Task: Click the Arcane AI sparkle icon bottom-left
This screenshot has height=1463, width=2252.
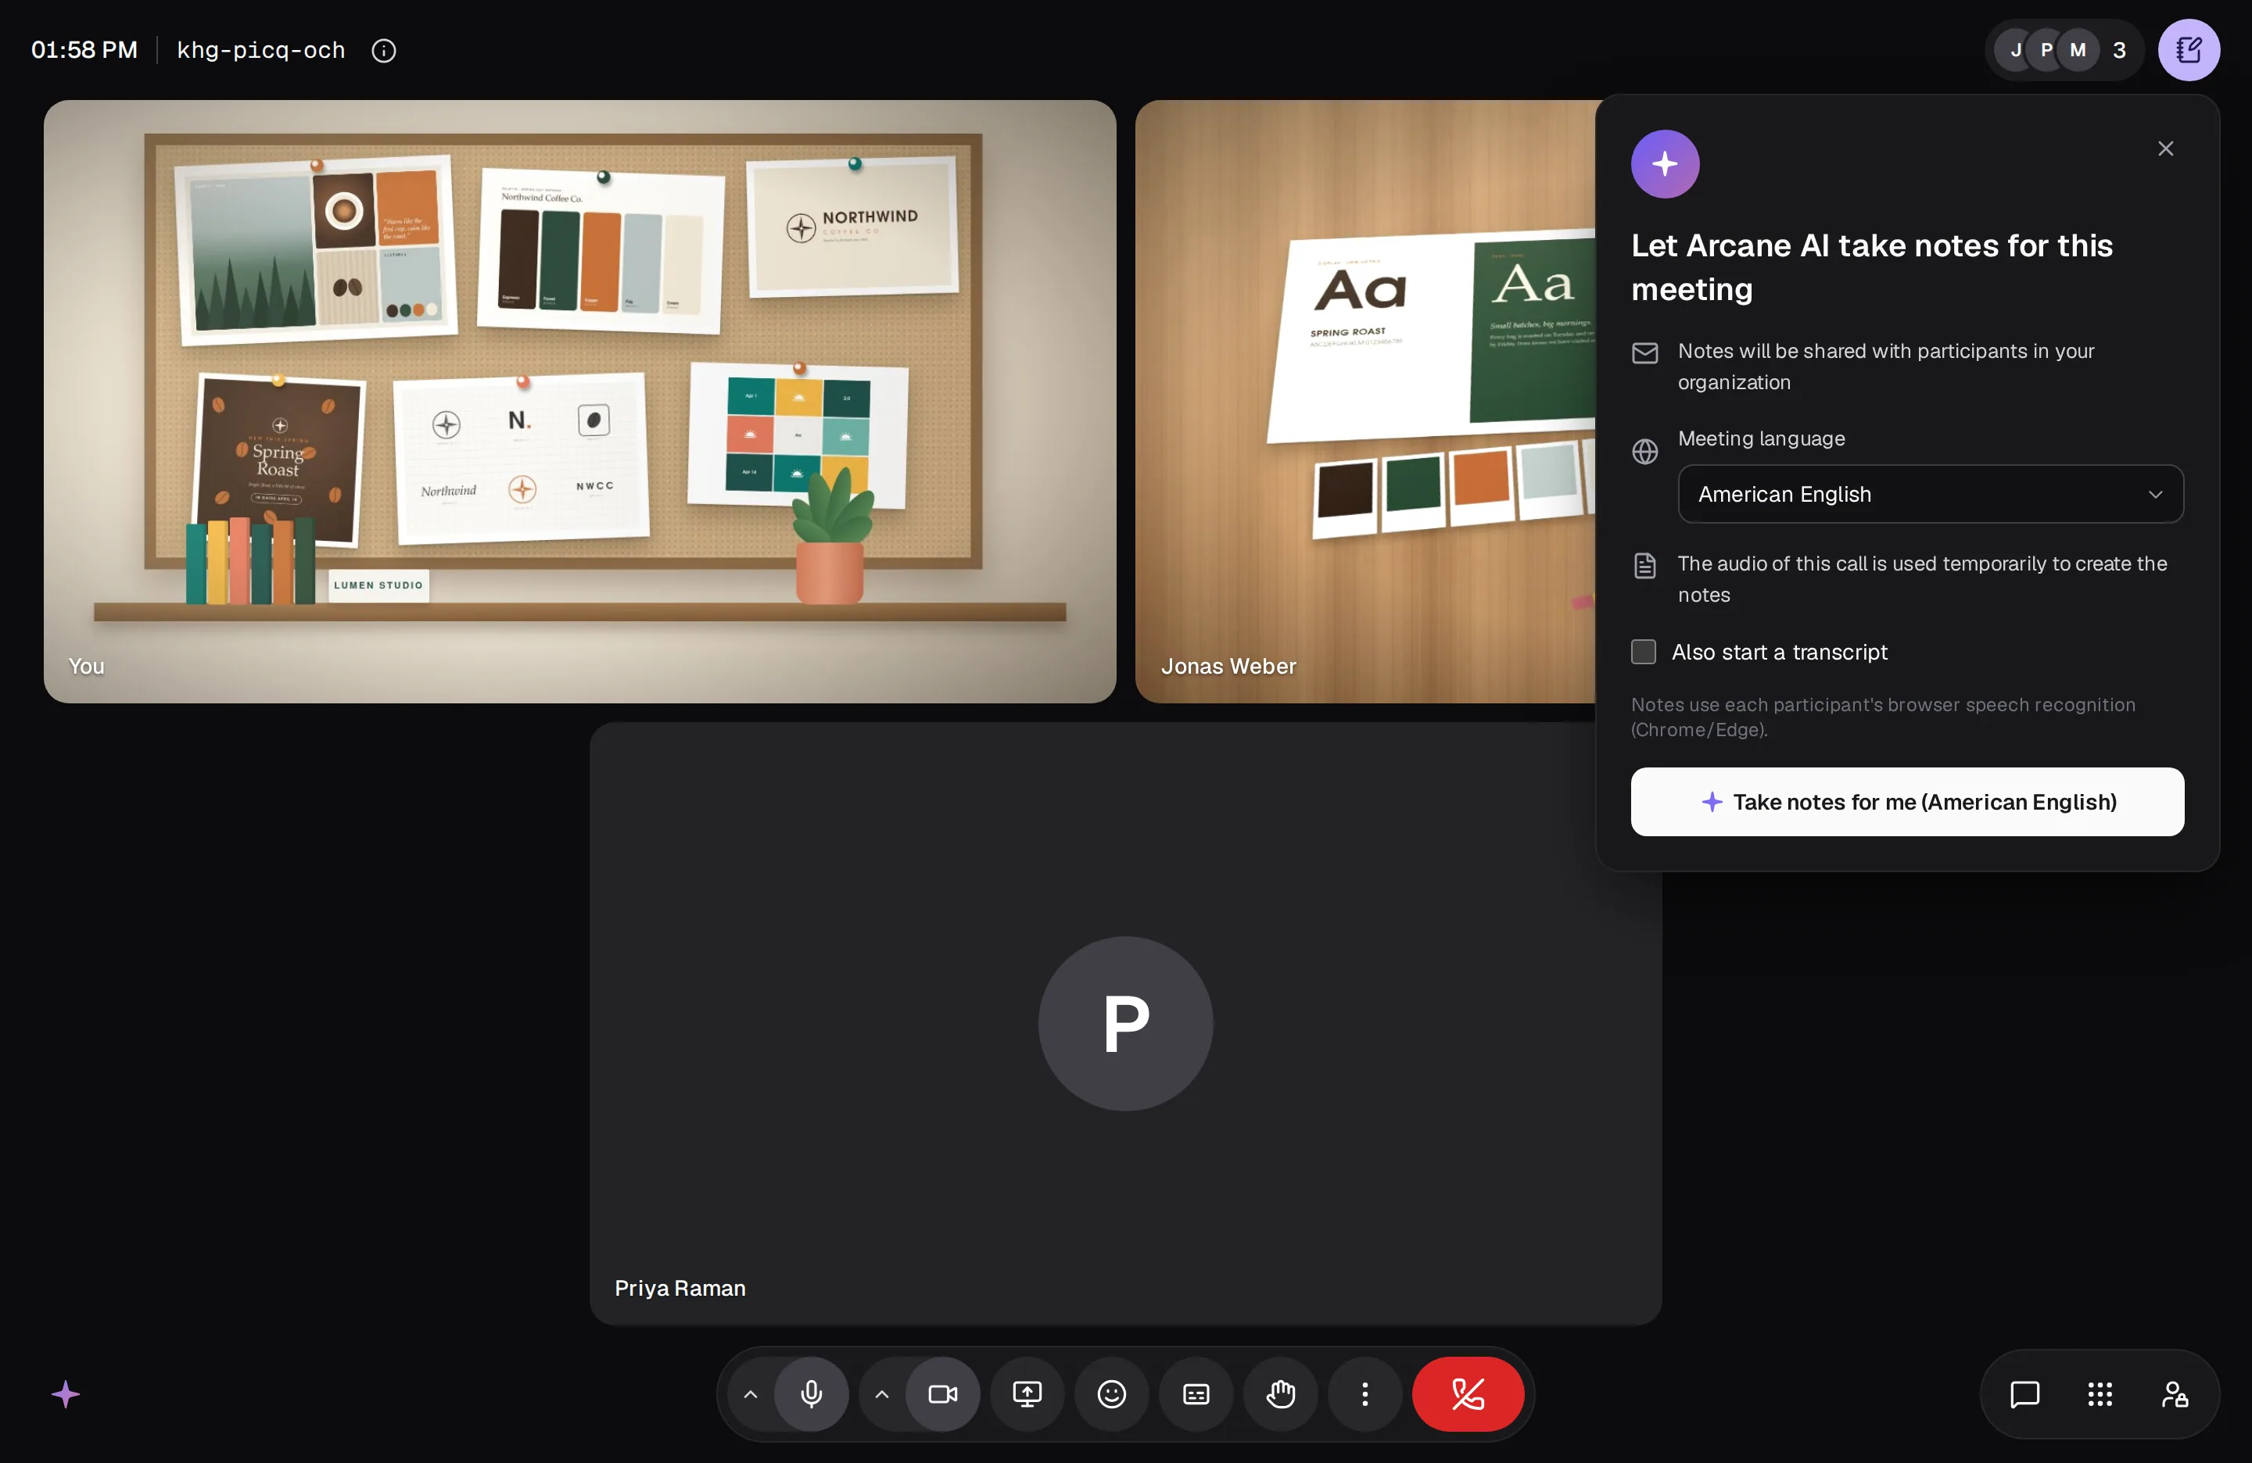Action: point(65,1394)
